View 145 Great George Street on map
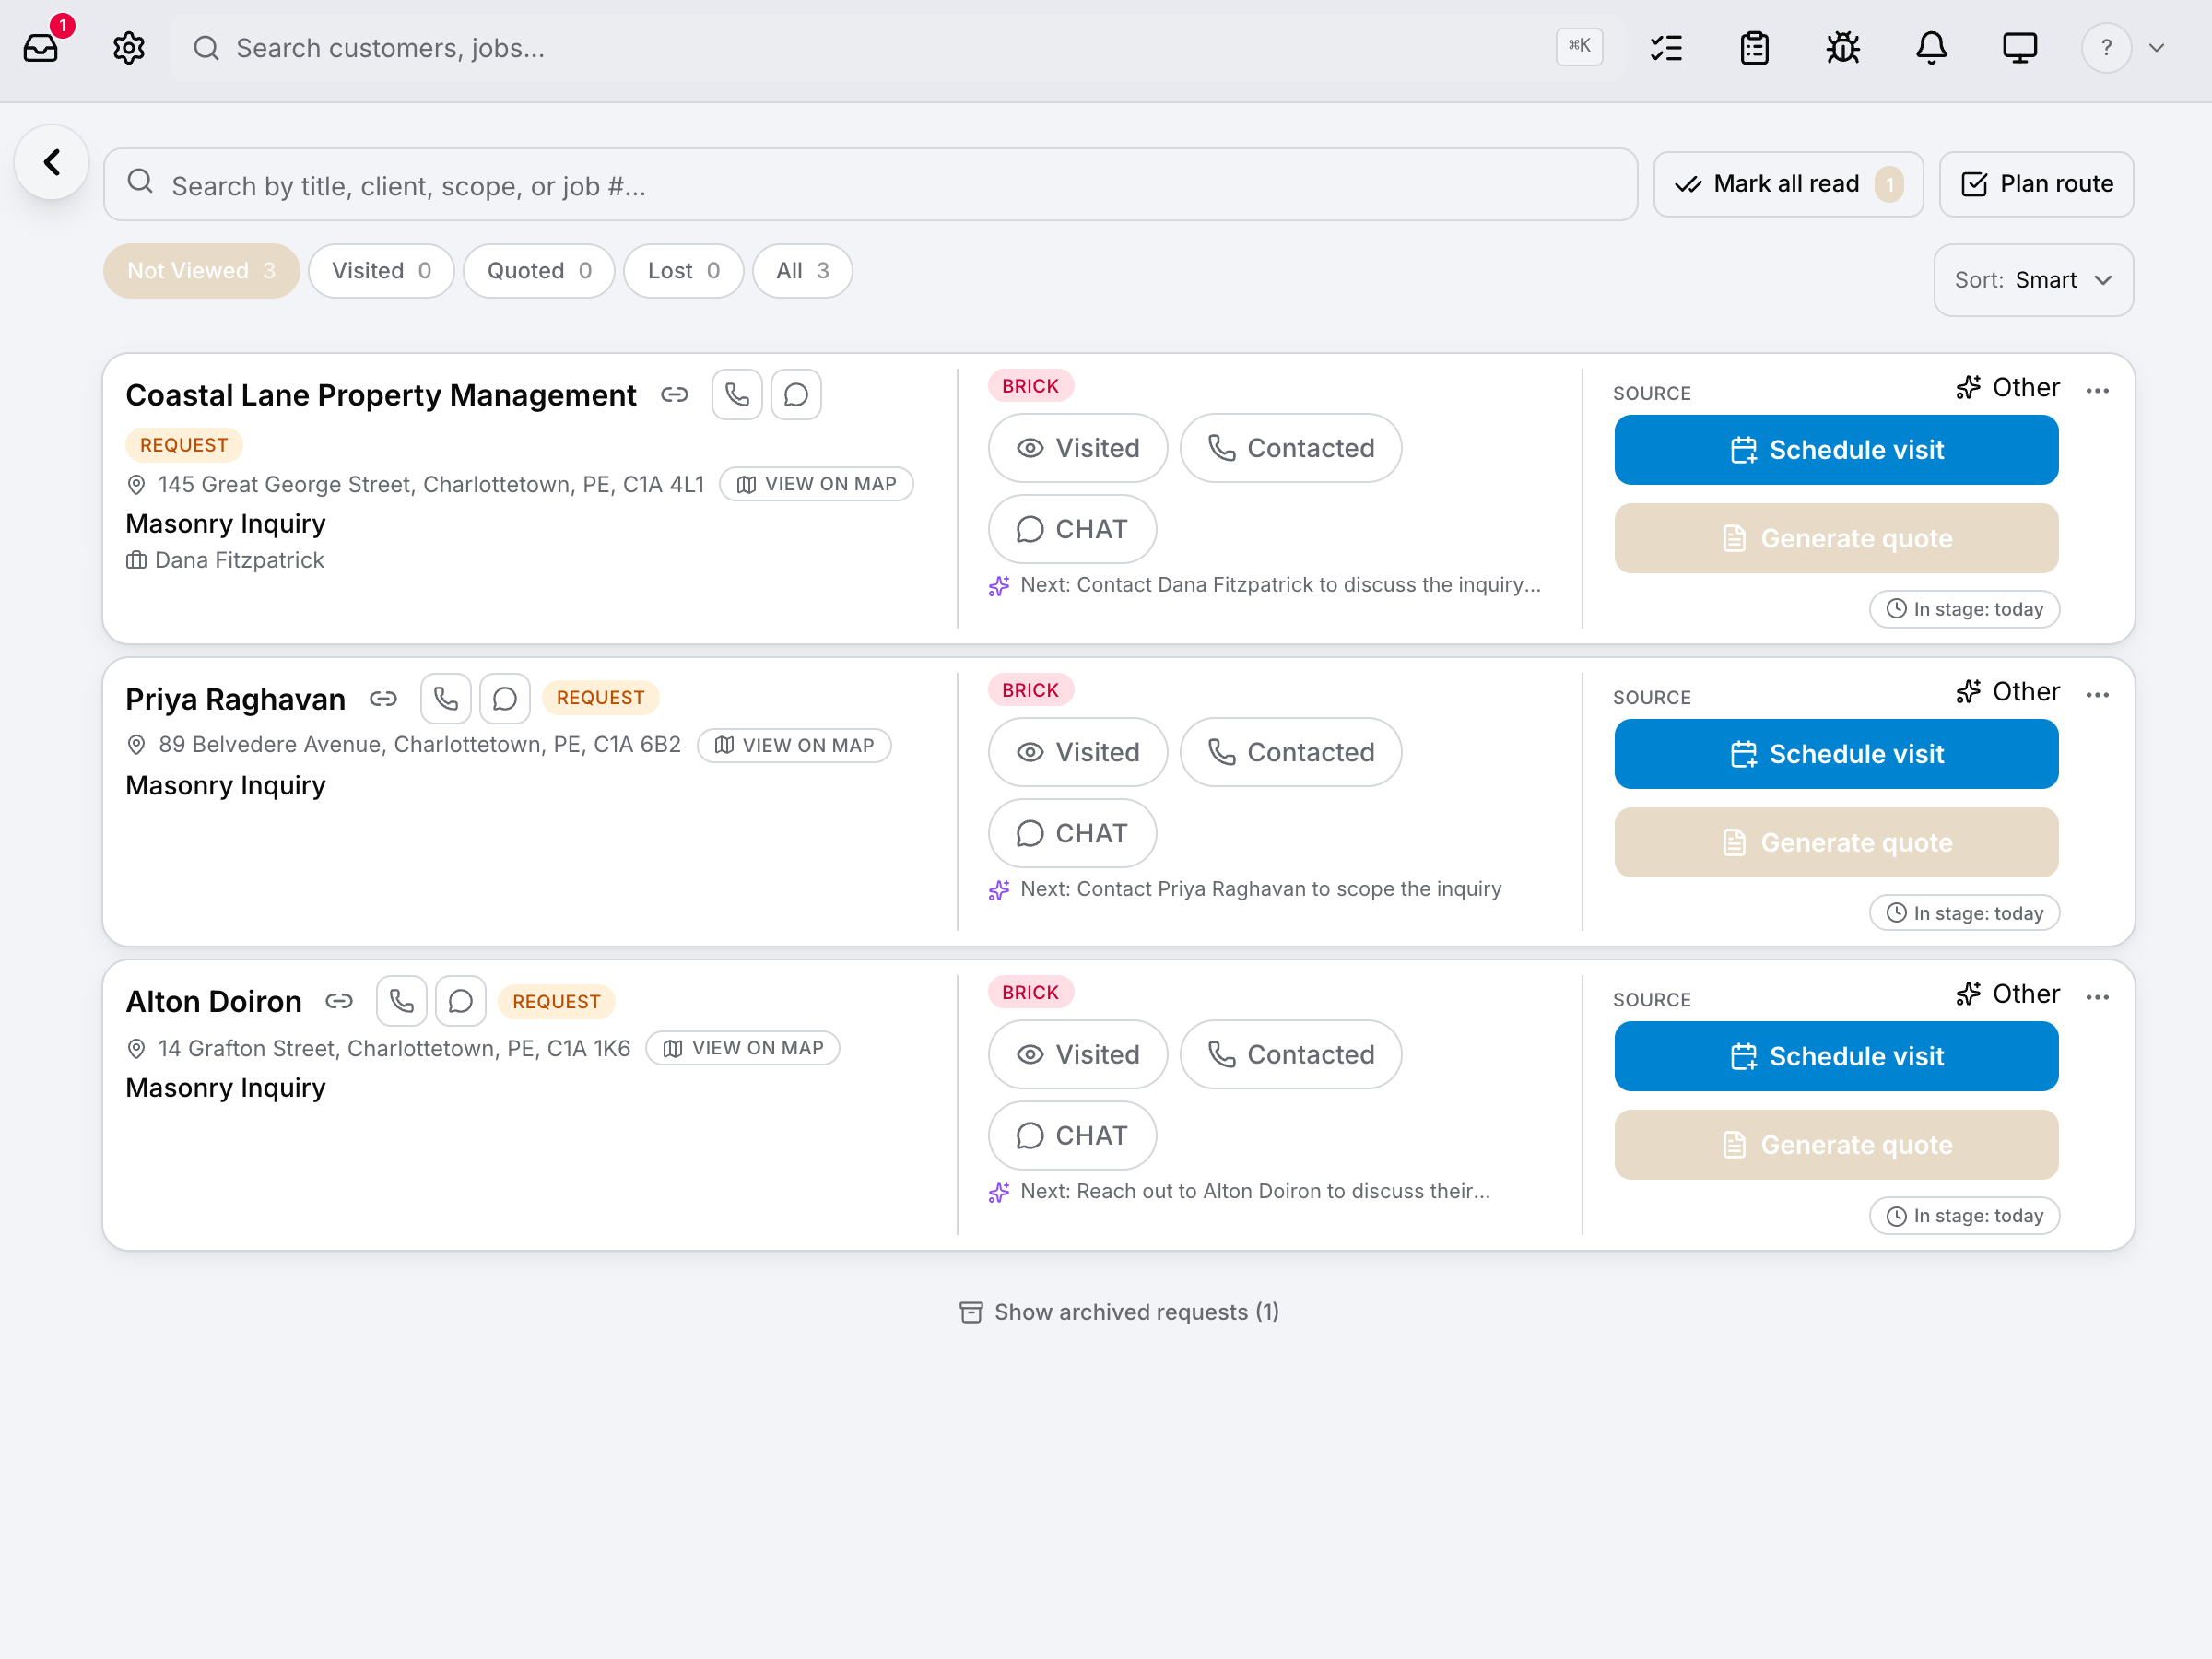This screenshot has width=2212, height=1659. pos(816,484)
